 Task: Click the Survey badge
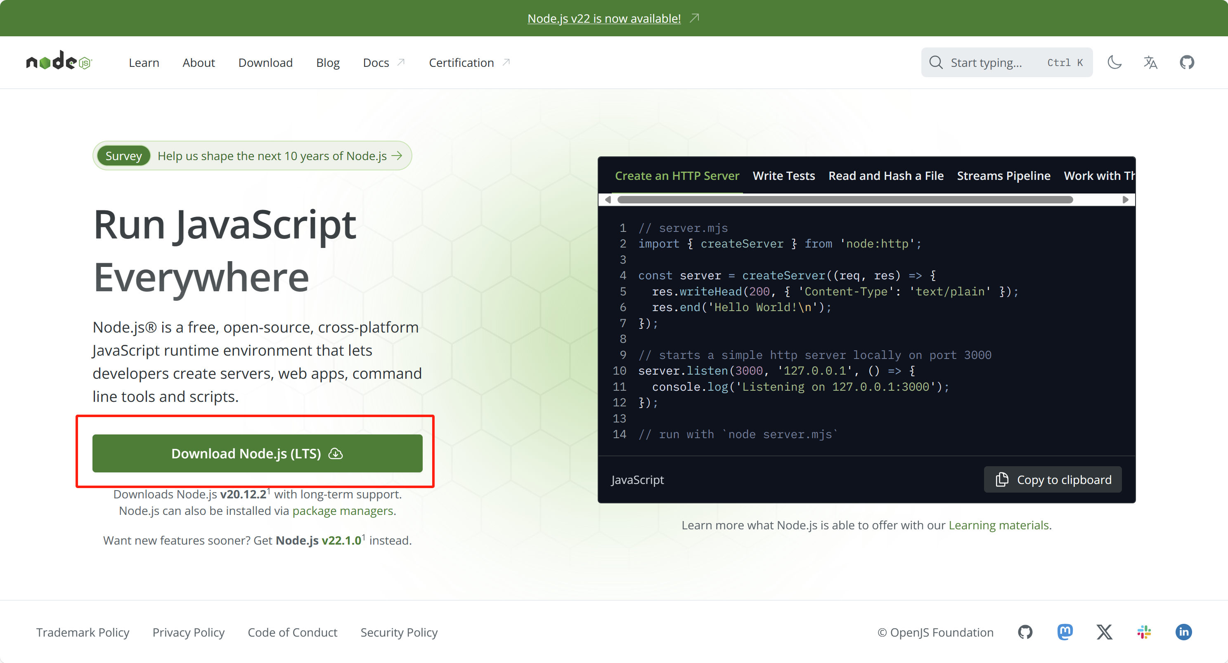pyautogui.click(x=123, y=156)
